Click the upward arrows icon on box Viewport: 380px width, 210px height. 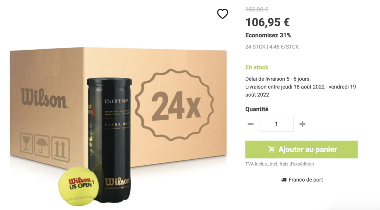coord(60,149)
